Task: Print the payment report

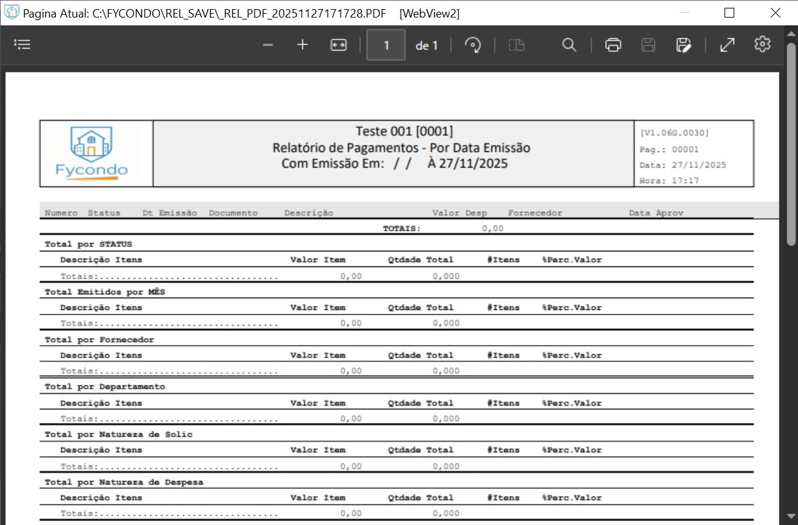Action: tap(613, 45)
